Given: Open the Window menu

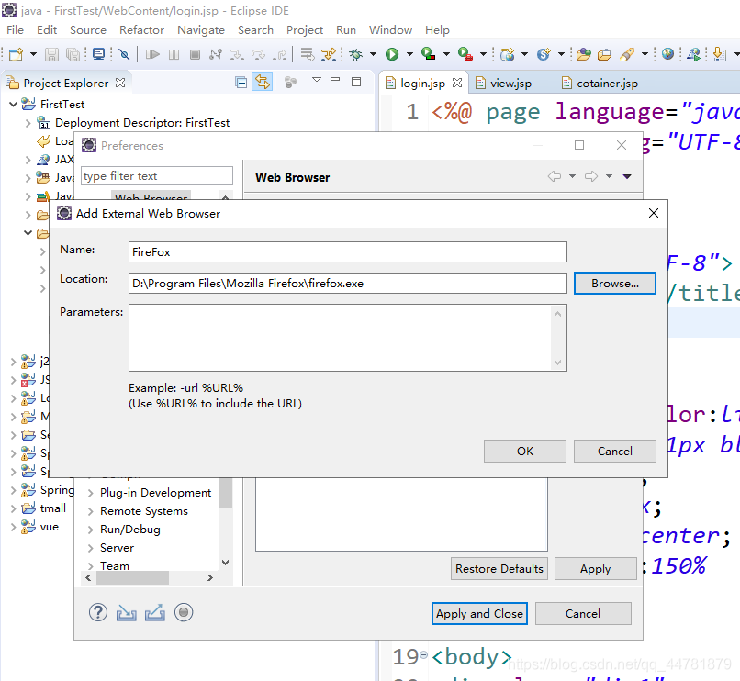Looking at the screenshot, I should [390, 29].
